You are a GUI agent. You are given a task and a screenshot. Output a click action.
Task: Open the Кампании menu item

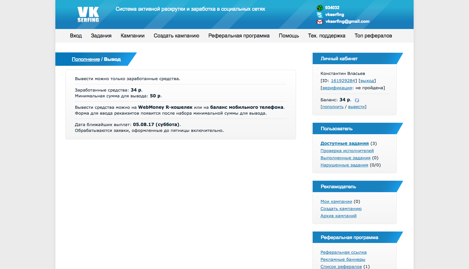point(133,36)
